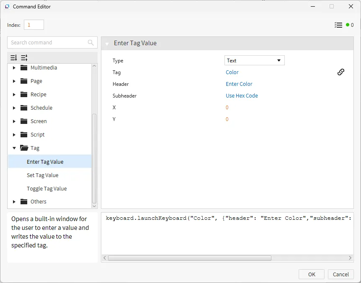This screenshot has height=283, width=361.
Task: Click the search magnifier icon
Action: click(x=91, y=43)
